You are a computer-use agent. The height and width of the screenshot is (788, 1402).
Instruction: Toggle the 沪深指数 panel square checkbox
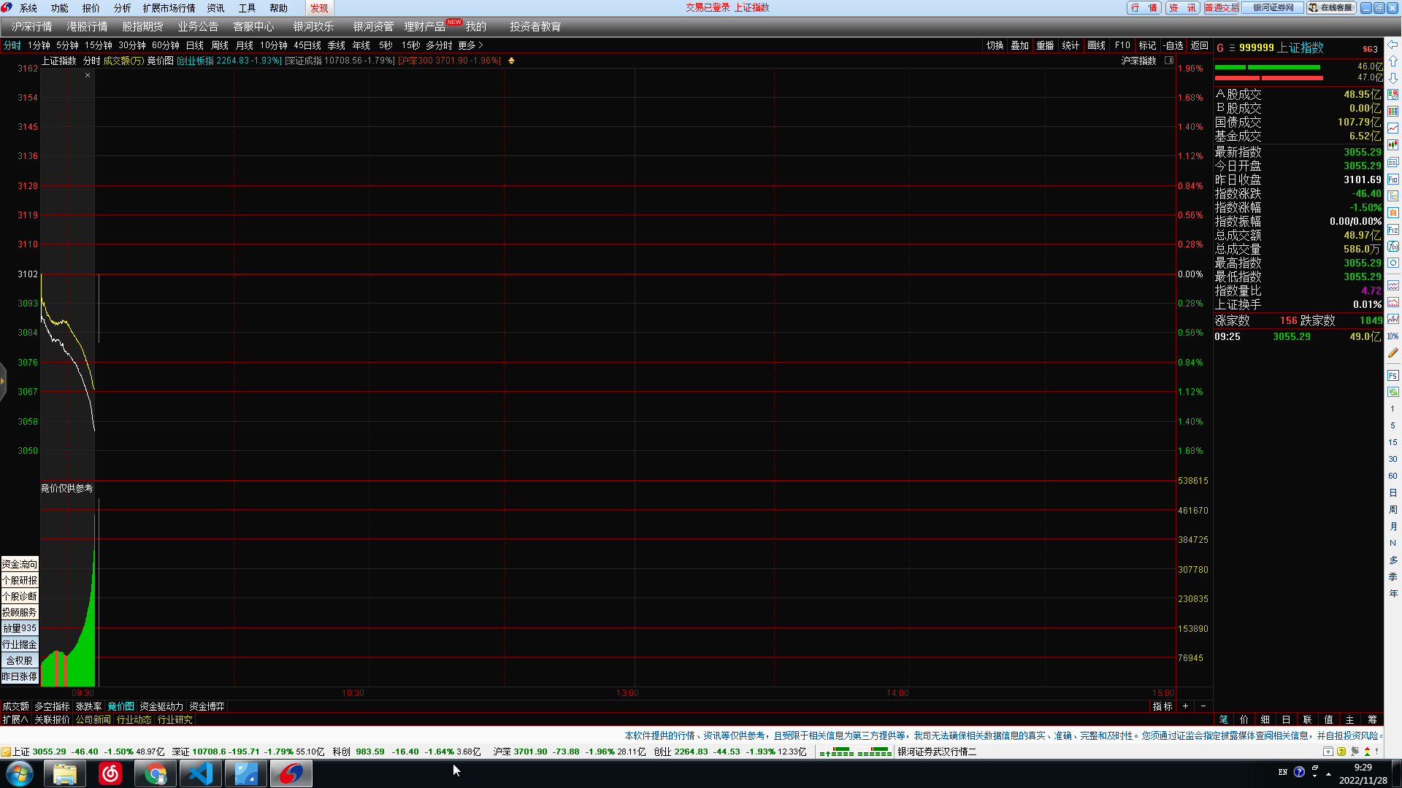click(1169, 61)
